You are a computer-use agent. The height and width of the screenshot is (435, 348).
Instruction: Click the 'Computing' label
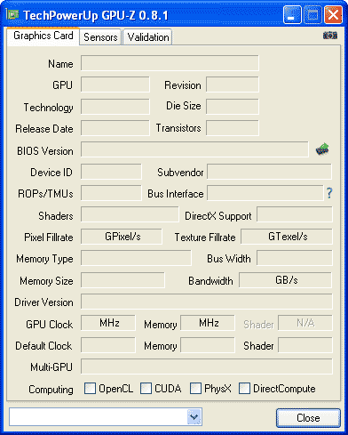click(51, 389)
